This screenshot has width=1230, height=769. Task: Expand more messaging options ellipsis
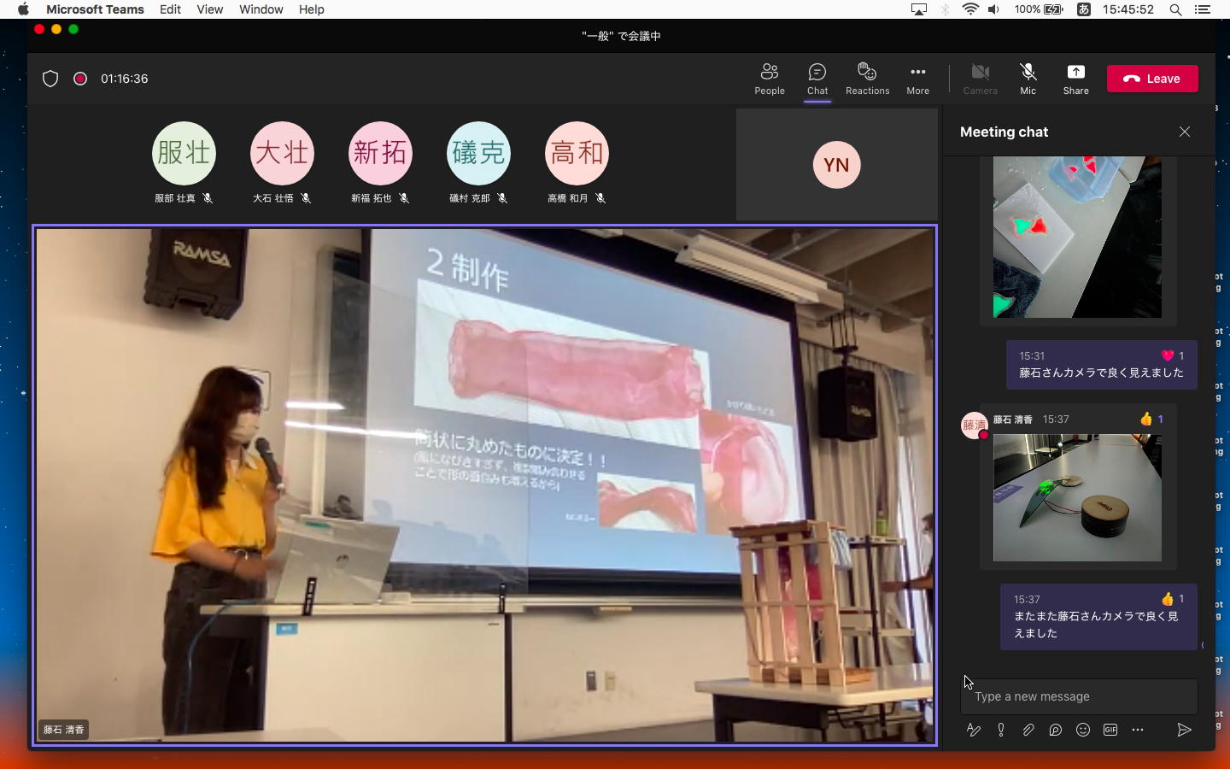[x=1138, y=730]
